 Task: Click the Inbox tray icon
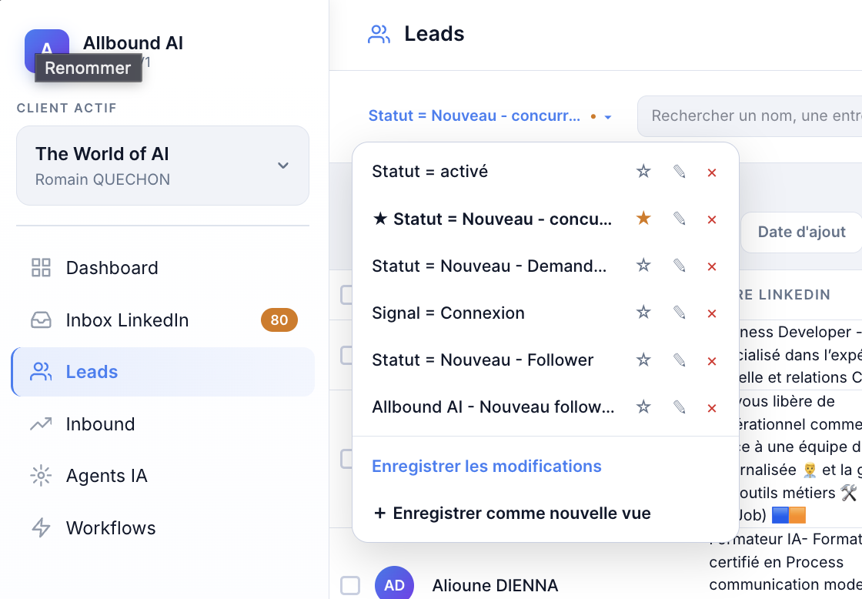(x=41, y=320)
